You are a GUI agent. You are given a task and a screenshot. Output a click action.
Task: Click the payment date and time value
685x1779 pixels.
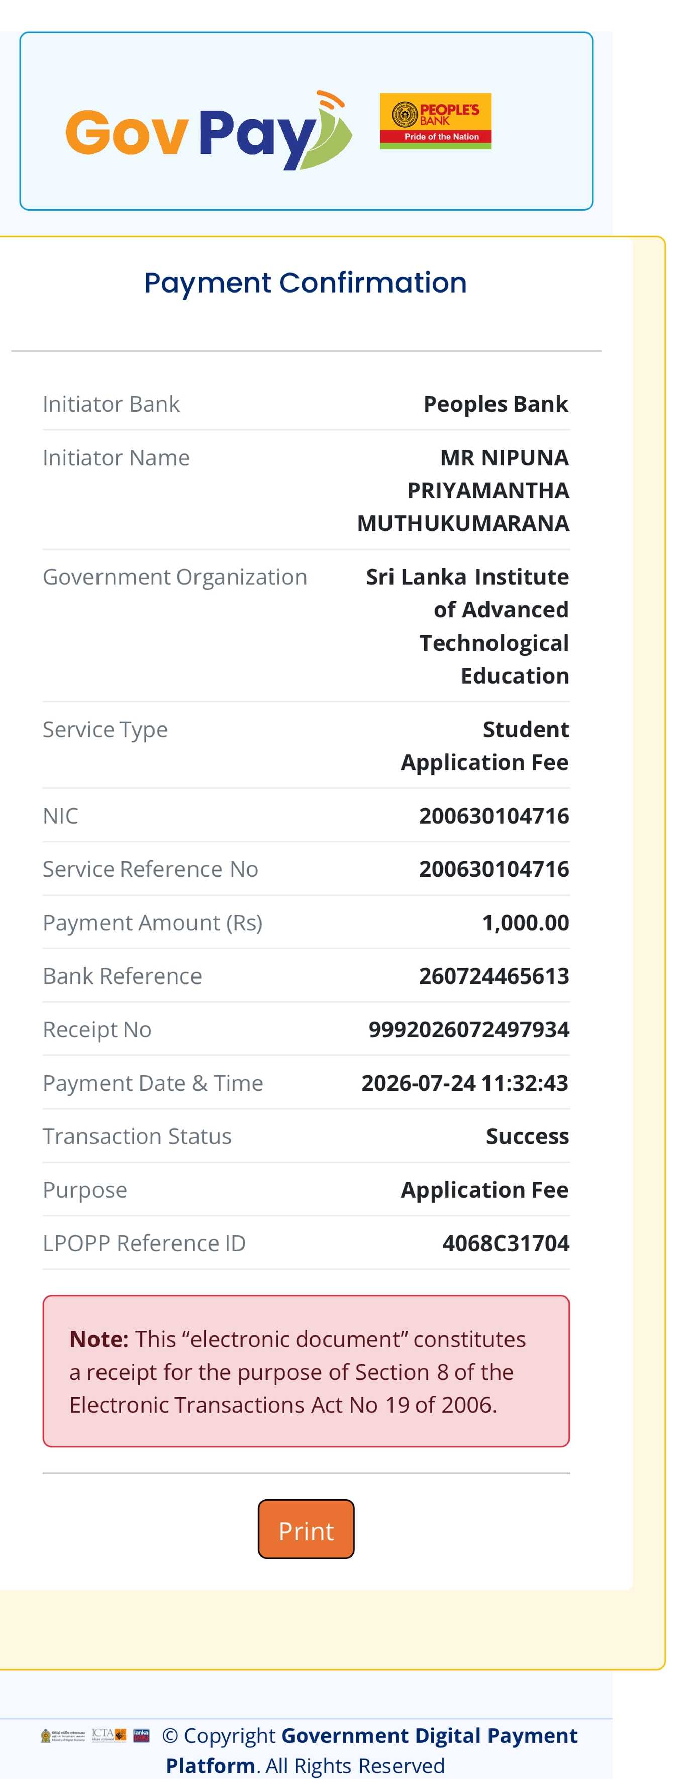click(465, 1083)
